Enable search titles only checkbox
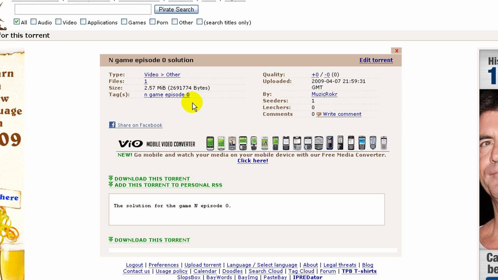 pos(200,22)
